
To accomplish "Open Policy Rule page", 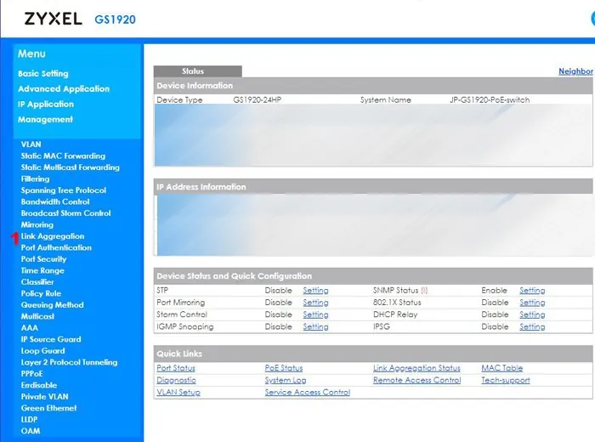I will tap(41, 293).
